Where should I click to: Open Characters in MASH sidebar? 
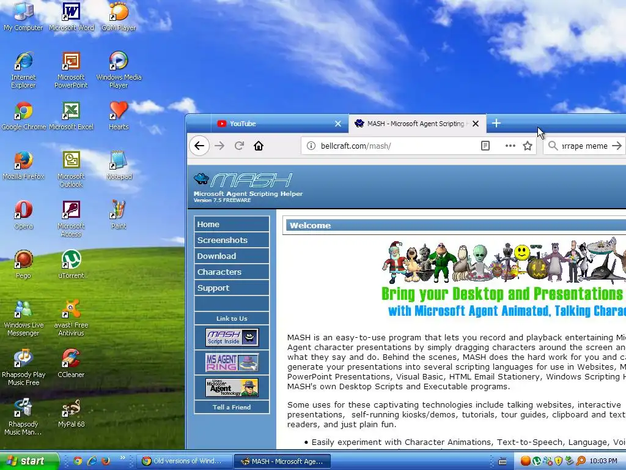pos(232,272)
